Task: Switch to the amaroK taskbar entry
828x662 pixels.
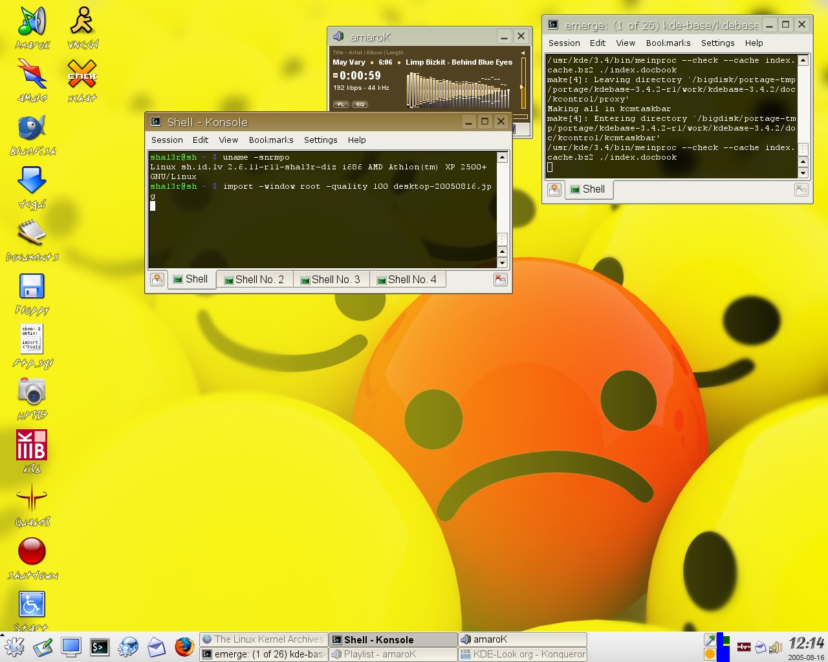Action: tap(522, 639)
